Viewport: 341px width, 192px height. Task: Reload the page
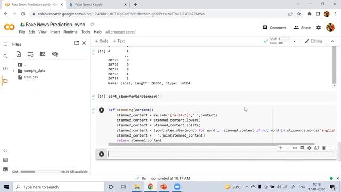[23, 14]
